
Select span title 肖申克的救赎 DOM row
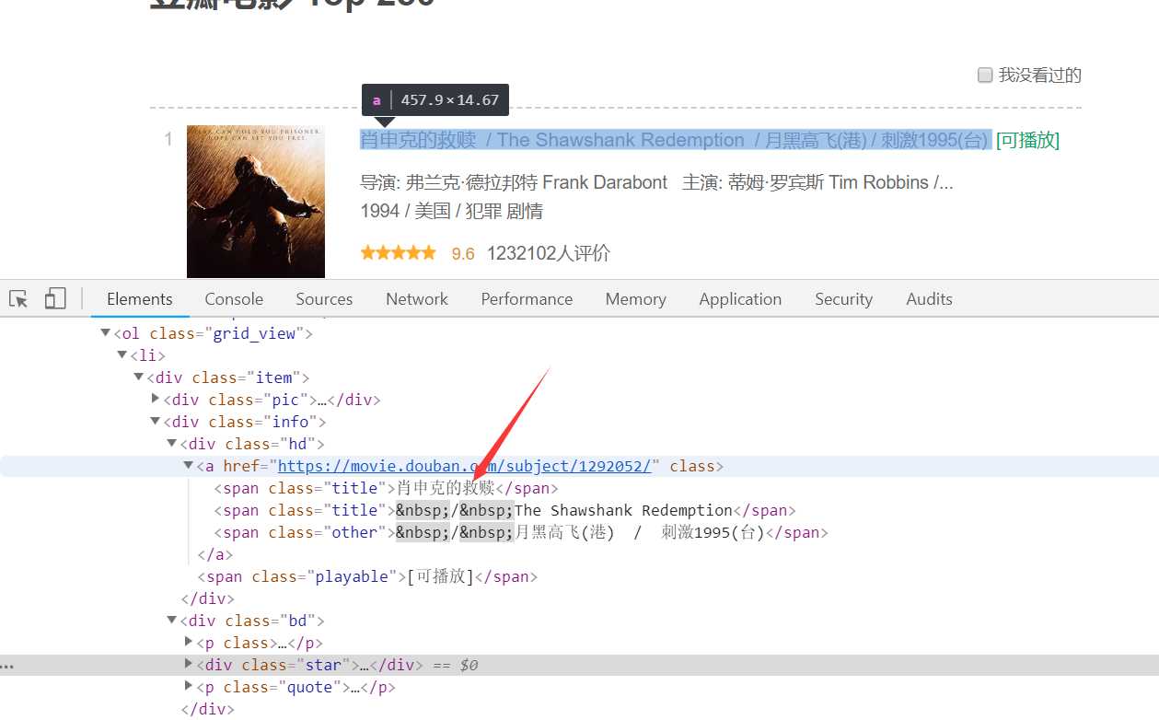[387, 488]
